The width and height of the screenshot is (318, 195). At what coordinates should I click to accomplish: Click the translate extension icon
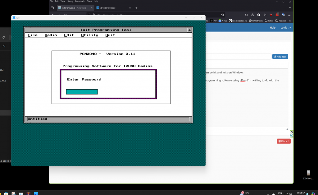[x=283, y=15]
